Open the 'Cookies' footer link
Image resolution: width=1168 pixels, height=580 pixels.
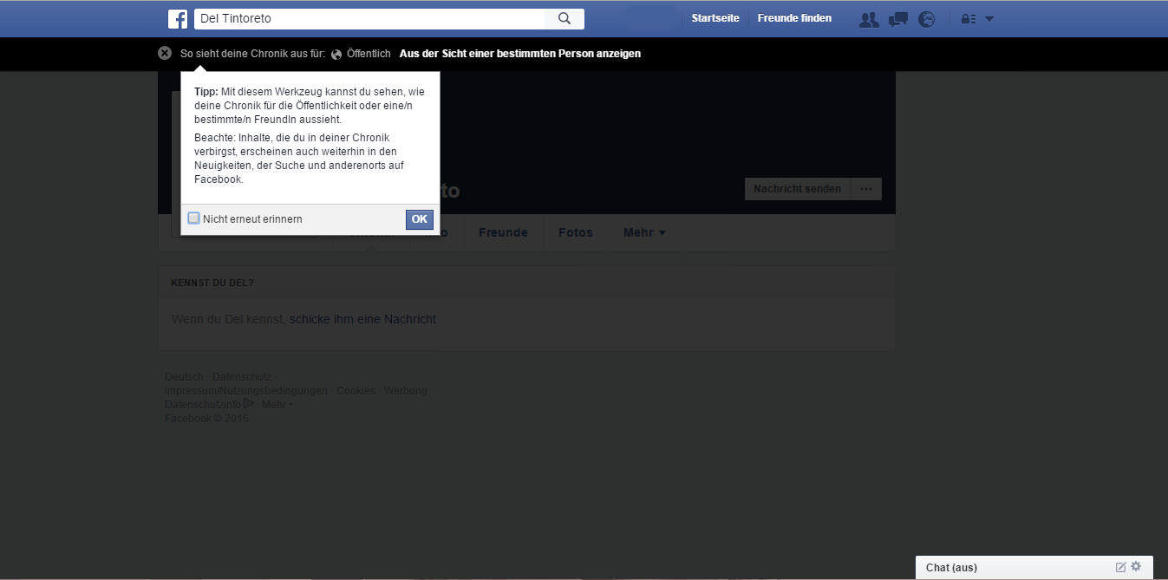click(356, 391)
